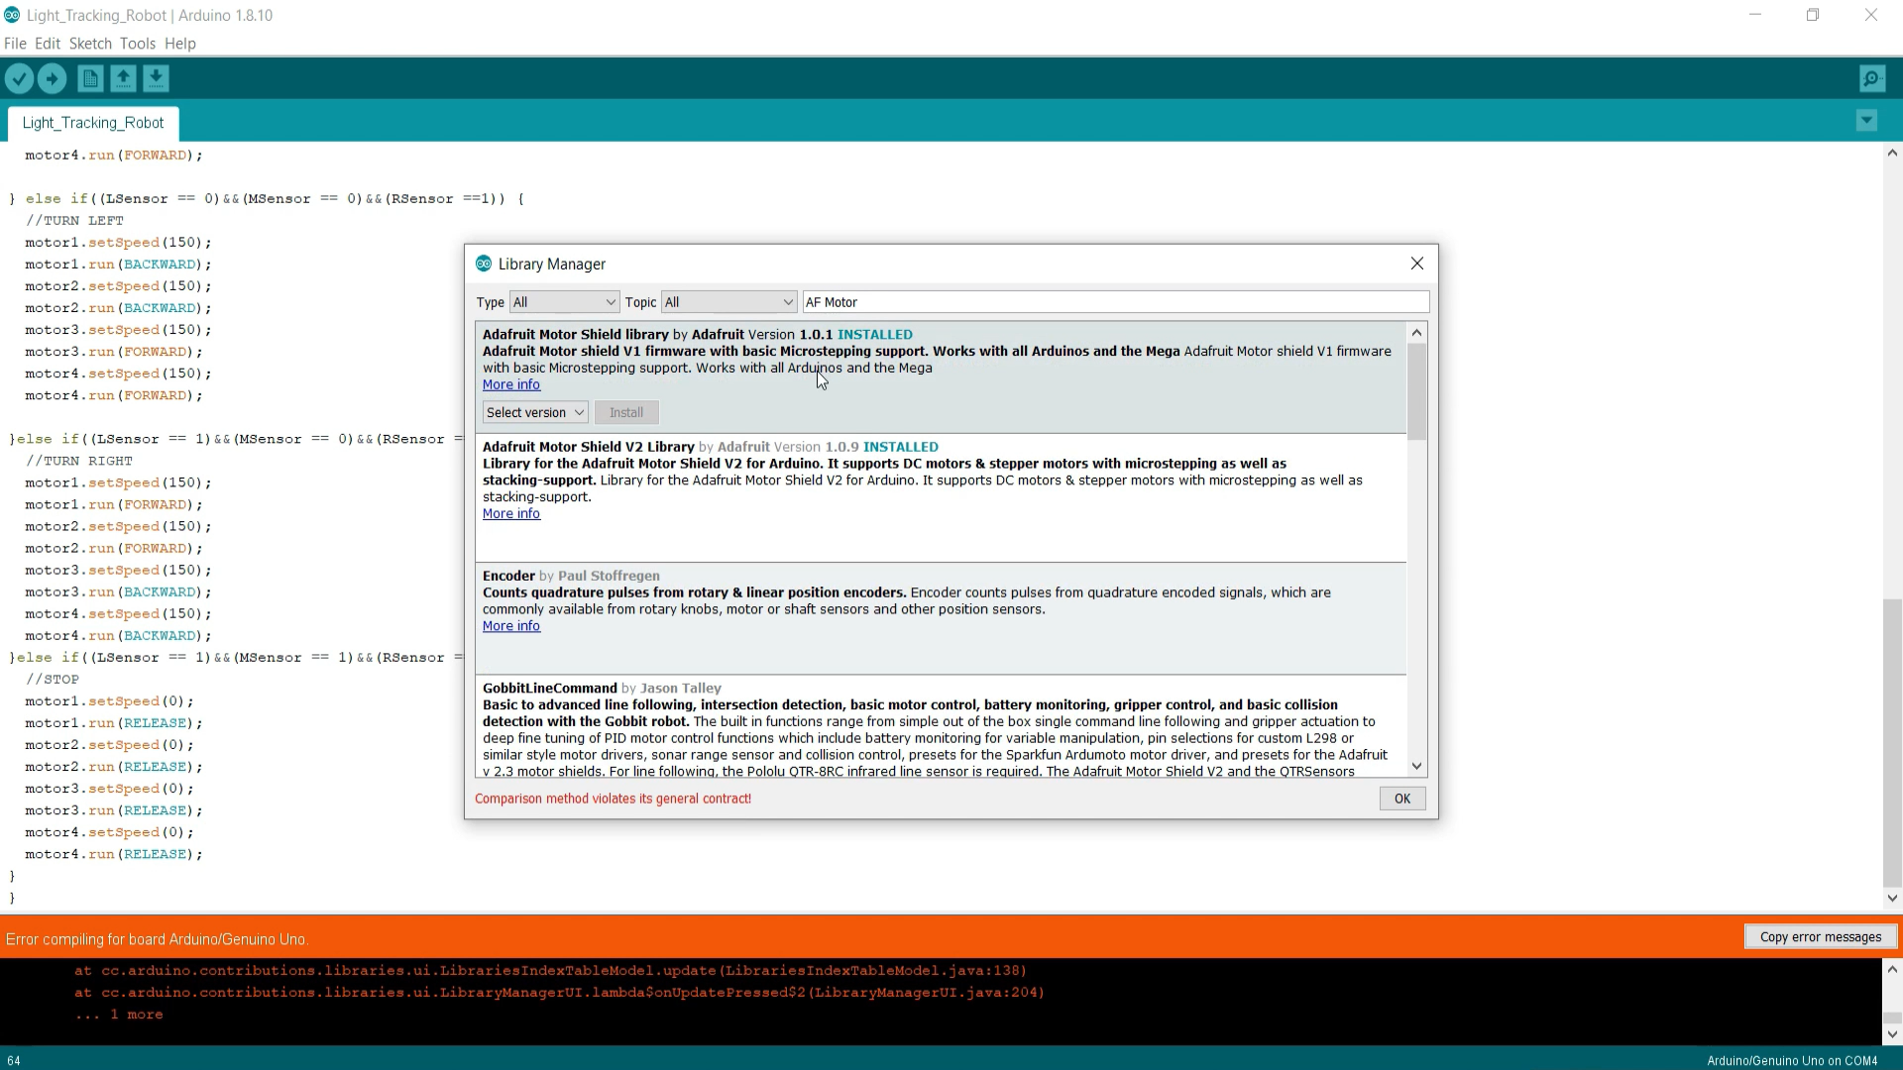The width and height of the screenshot is (1903, 1070).
Task: Open the tab options dropdown arrow
Action: click(1866, 121)
